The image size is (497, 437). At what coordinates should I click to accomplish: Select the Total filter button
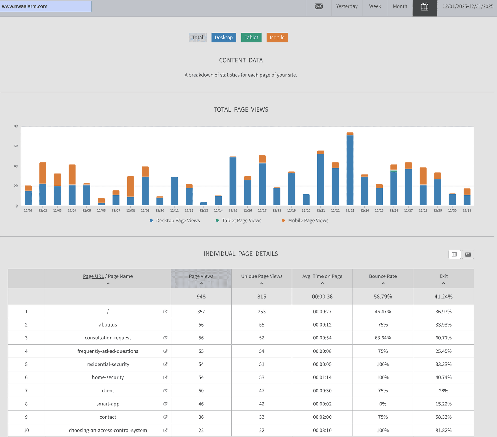tap(198, 38)
